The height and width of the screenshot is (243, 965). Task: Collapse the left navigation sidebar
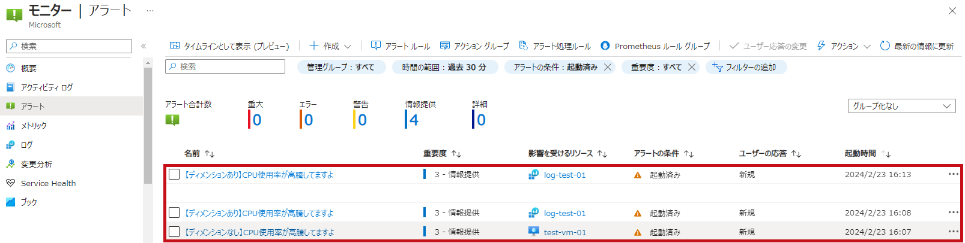pyautogui.click(x=144, y=46)
